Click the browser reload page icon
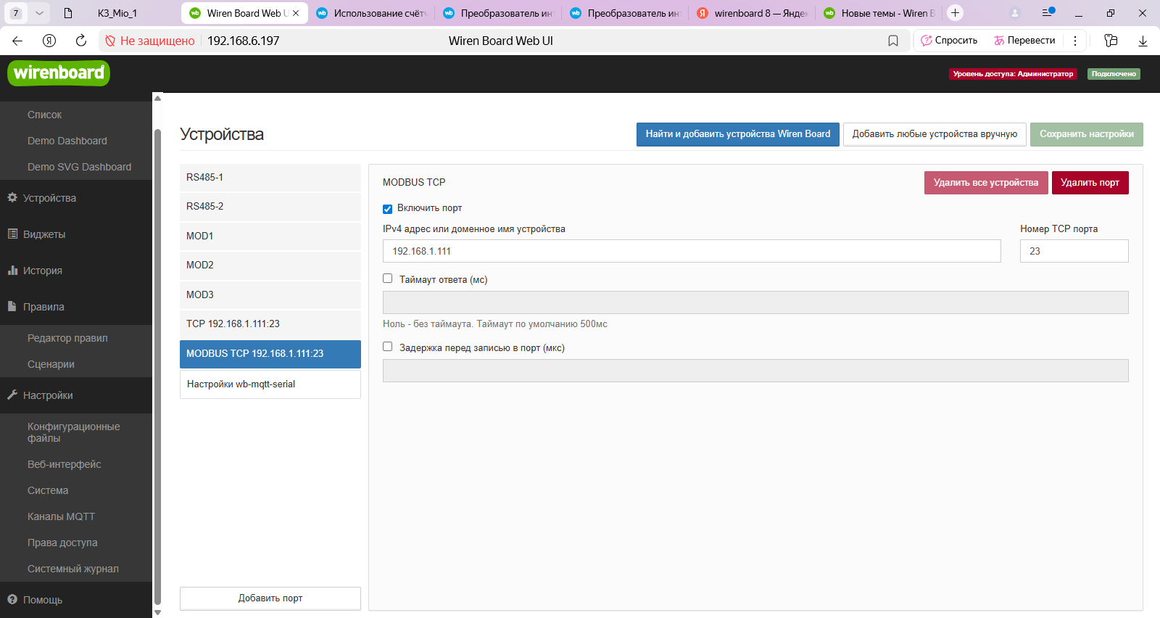Screen dimensions: 1160x618 coord(81,41)
